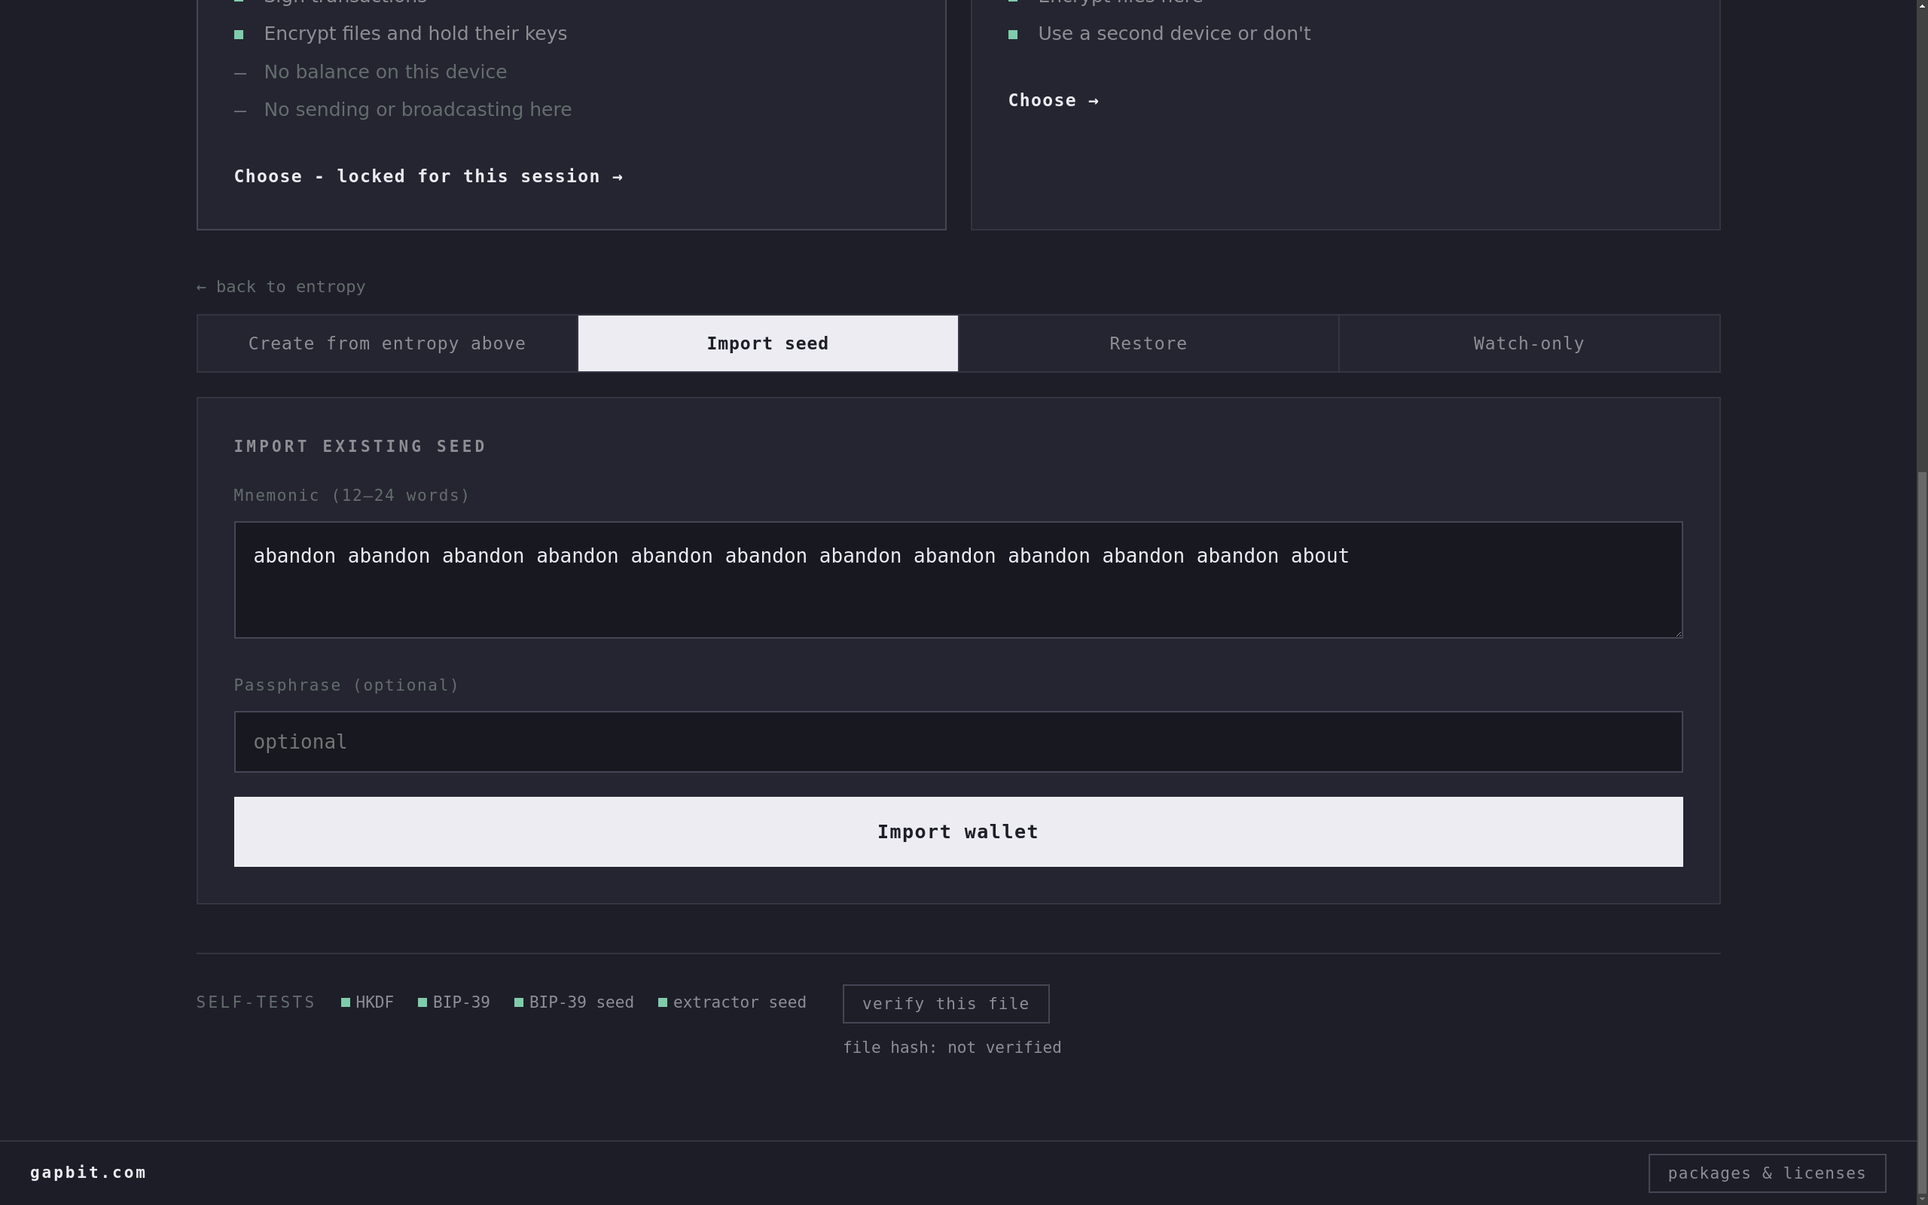
Task: Click the BIP-39 self-test indicator
Action: [454, 1002]
